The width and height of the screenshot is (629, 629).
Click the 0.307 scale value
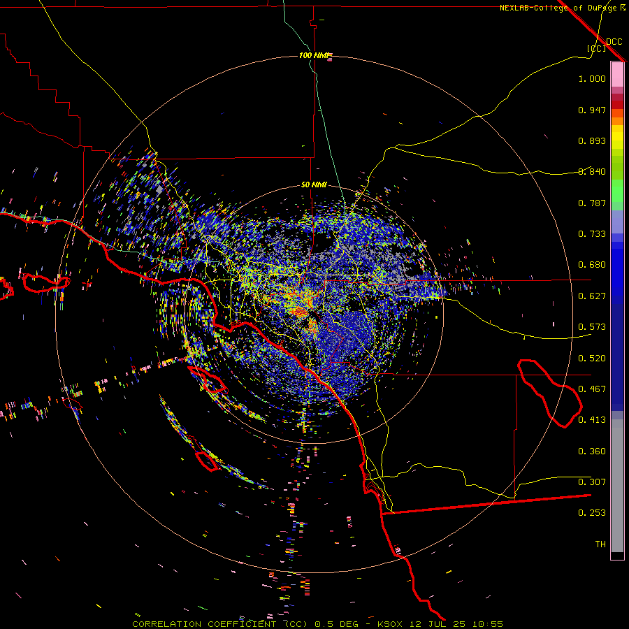(x=592, y=482)
